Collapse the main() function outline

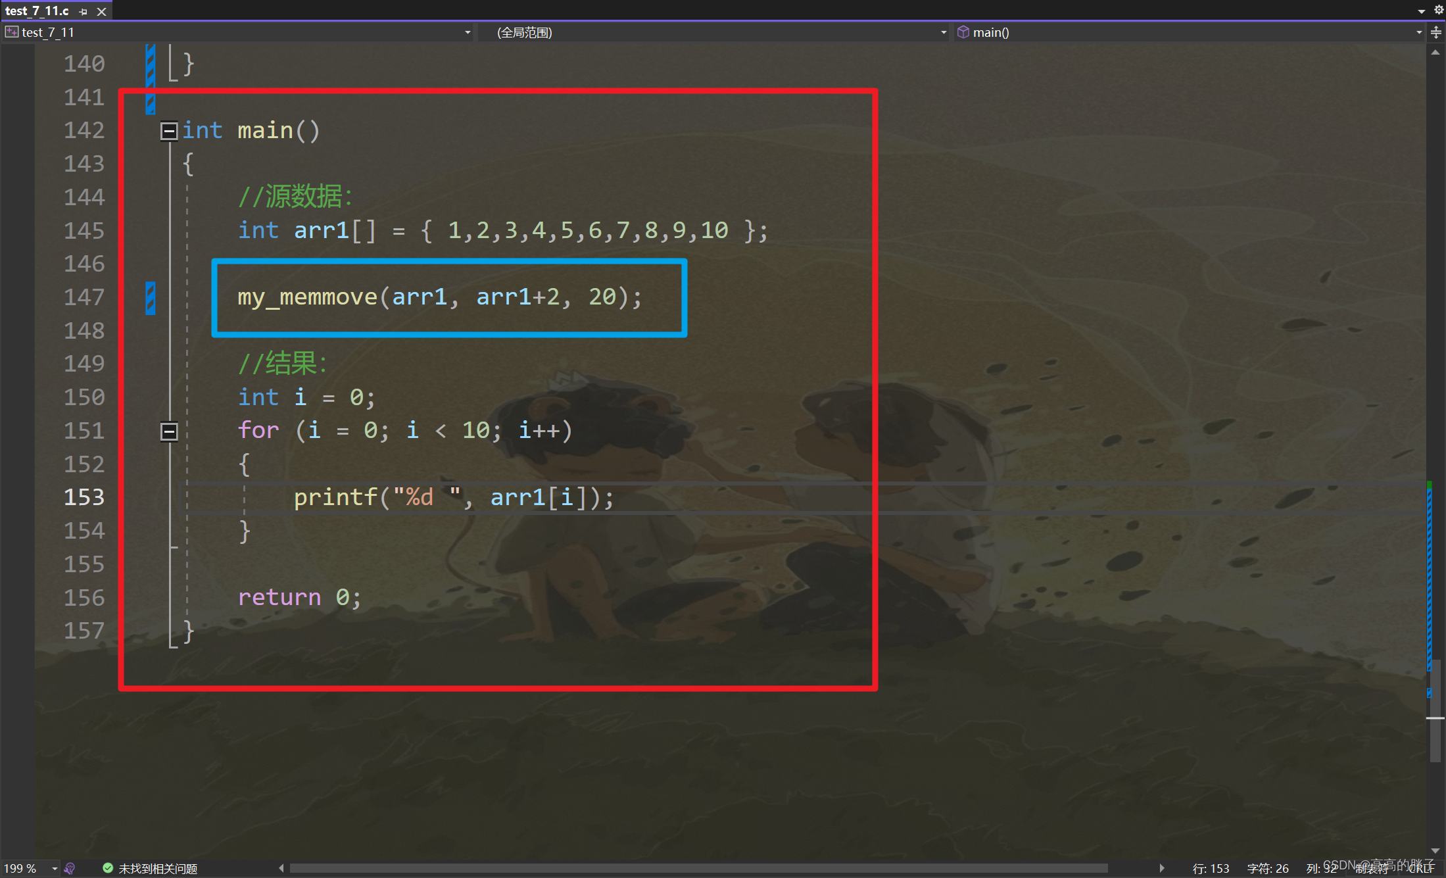pos(169,131)
